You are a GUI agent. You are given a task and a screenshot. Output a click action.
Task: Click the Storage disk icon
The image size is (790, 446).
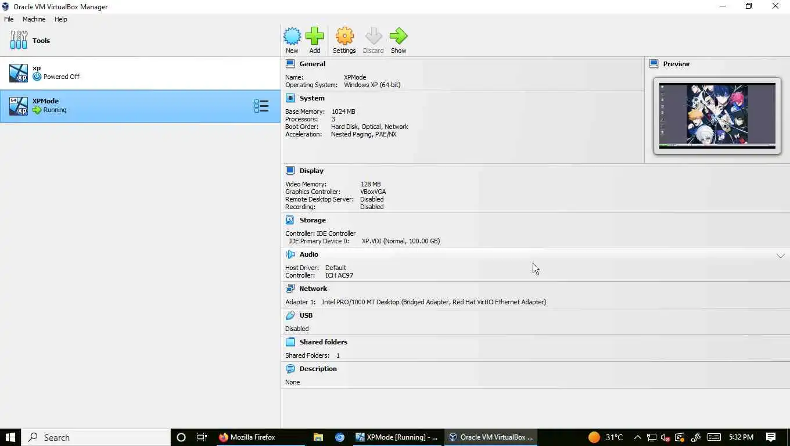point(290,220)
